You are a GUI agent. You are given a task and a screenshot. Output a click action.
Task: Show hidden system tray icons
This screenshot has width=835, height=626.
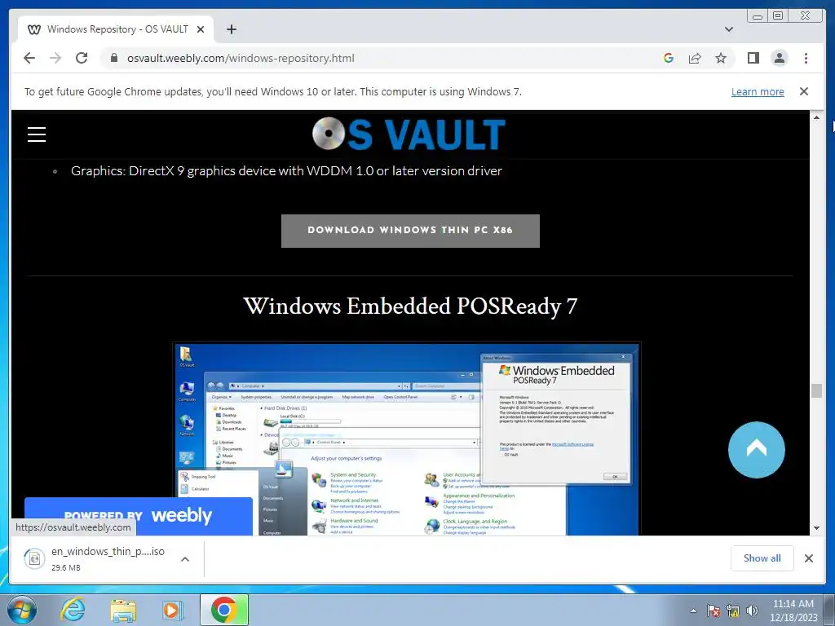693,611
